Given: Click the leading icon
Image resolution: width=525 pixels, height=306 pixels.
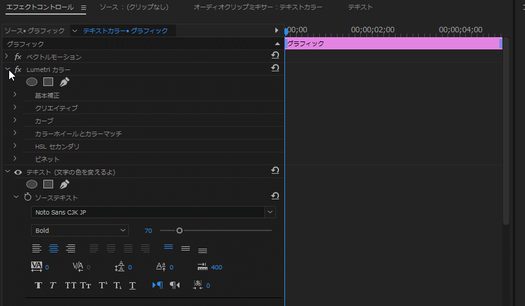Looking at the screenshot, I should click(120, 266).
